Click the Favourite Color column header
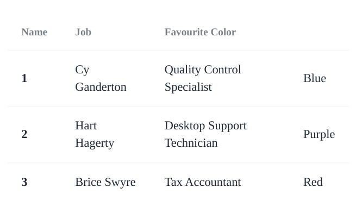356x206 pixels. coord(200,32)
